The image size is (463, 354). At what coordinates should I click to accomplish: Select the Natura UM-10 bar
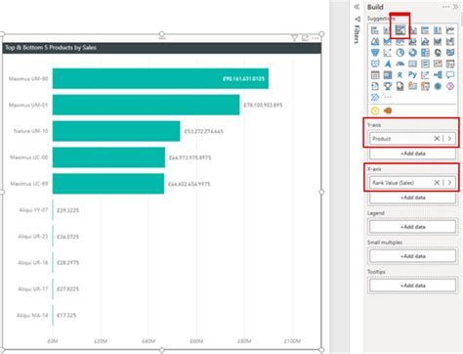[116, 131]
